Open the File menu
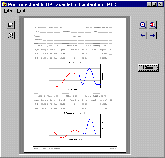Screen dimensions: 165x158 8,11
